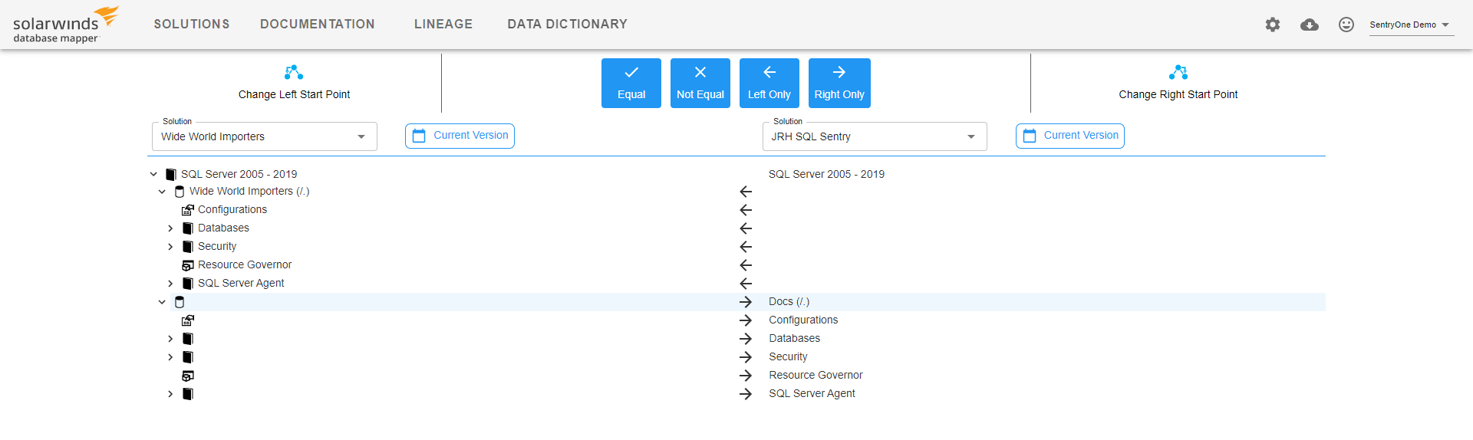Open the Wide World Importers solution dropdown
The height and width of the screenshot is (440, 1473).
[x=265, y=136]
